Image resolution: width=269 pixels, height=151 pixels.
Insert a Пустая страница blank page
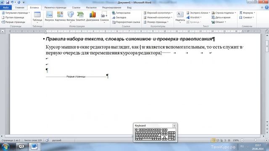[x=13, y=18]
